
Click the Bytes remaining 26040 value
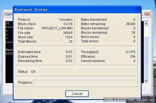[x=130, y=24]
